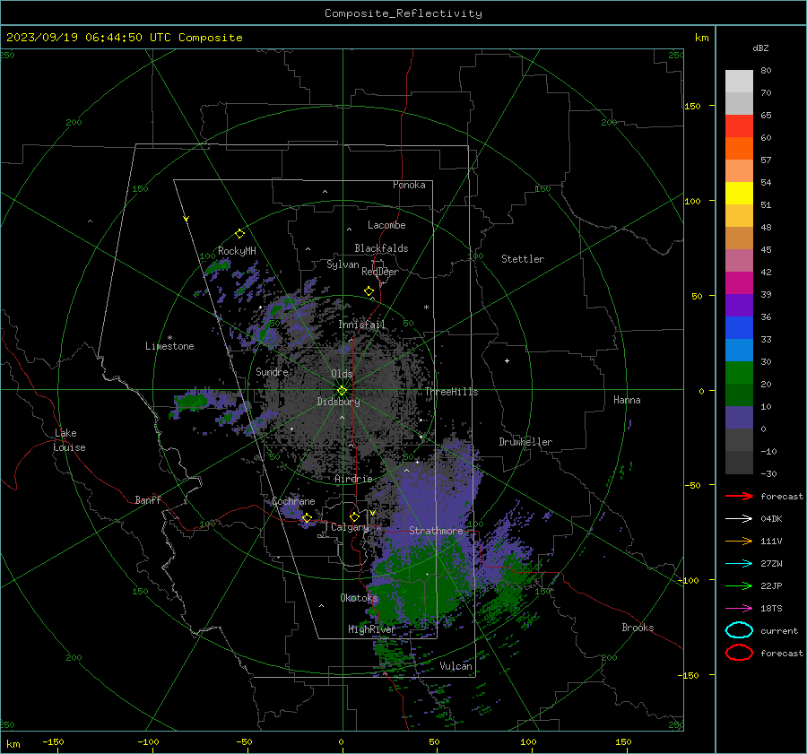The image size is (807, 754).
Task: Click the cyan 27ZW arrow legend icon
Action: [x=739, y=564]
